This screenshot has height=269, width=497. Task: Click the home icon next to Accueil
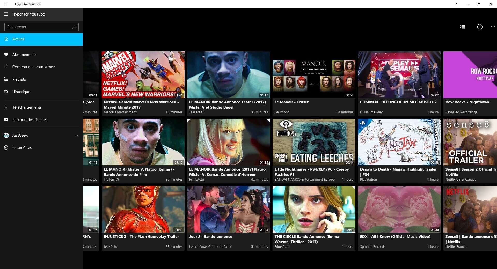(x=6, y=39)
